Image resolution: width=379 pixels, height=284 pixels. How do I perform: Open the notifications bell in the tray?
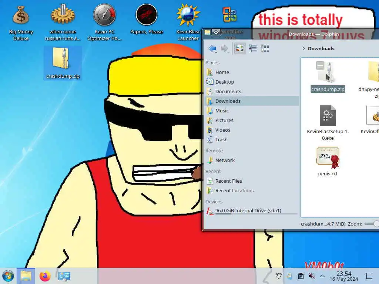(278, 275)
